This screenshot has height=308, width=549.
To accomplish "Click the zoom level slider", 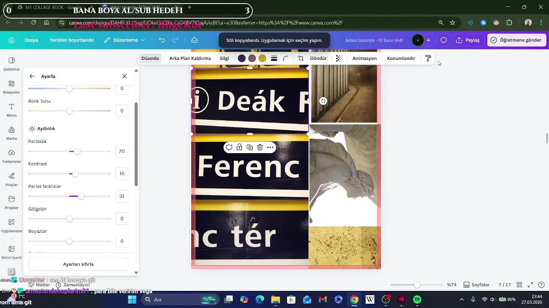I will [416, 285].
